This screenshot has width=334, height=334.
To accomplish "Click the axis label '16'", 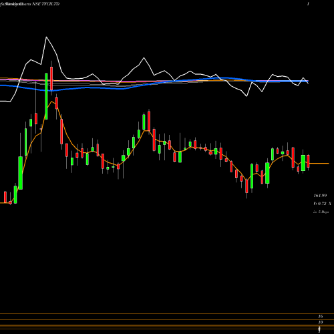I will (321, 316).
